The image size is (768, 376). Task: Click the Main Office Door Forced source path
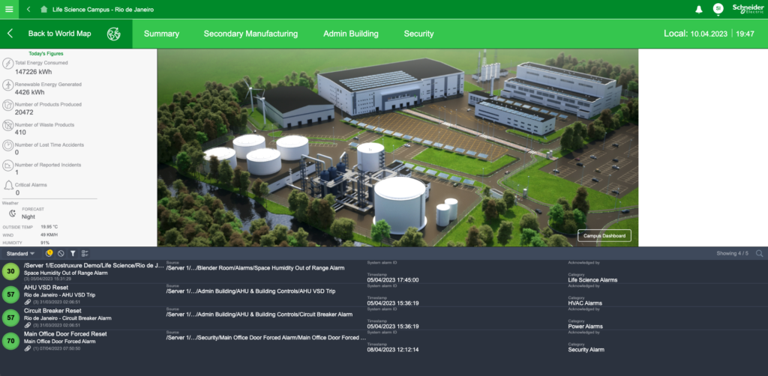[x=266, y=337]
